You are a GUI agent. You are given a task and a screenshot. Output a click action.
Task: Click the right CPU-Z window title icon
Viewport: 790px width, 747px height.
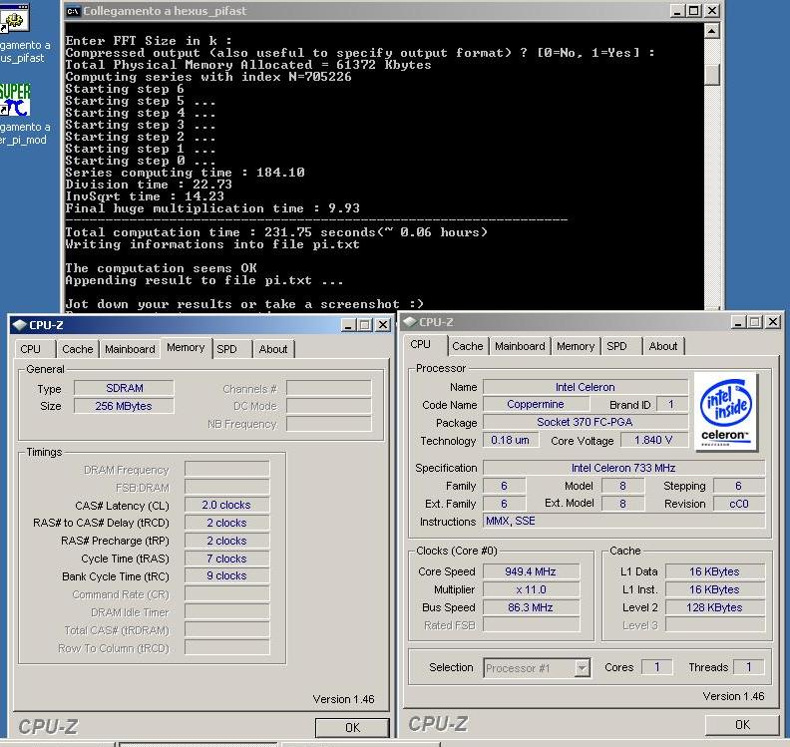pos(410,322)
